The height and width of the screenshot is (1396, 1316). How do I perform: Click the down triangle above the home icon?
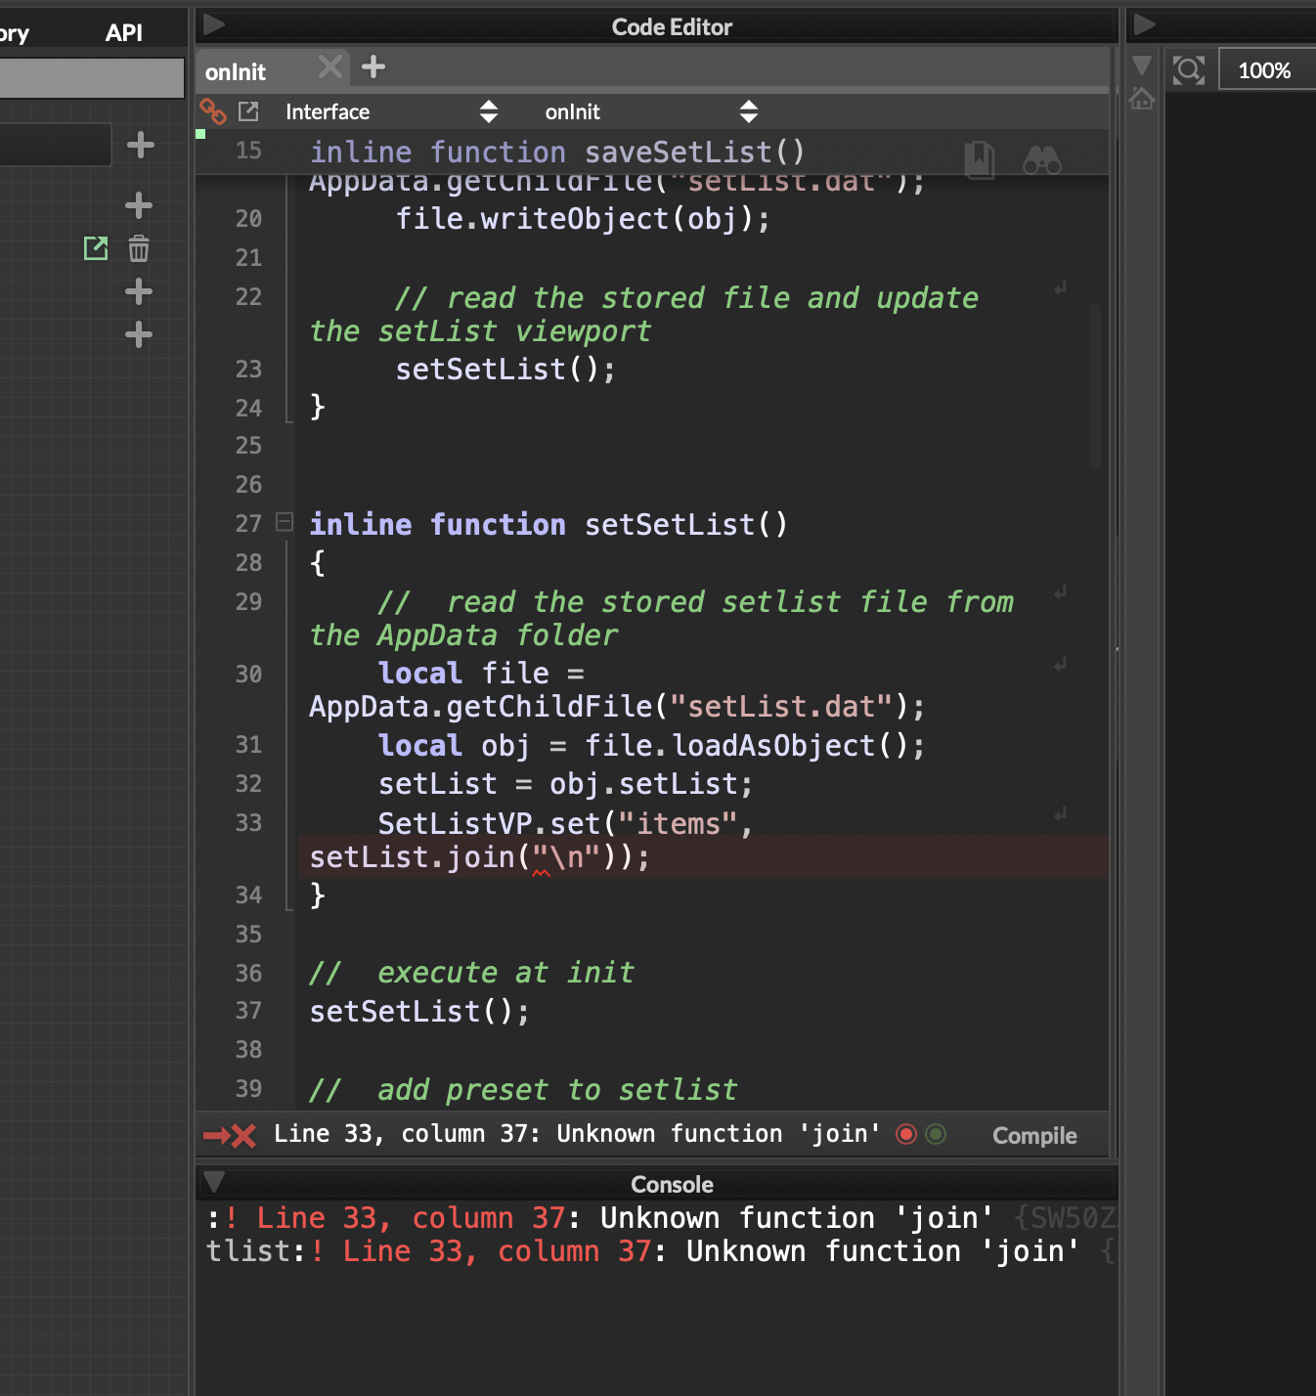1142,66
